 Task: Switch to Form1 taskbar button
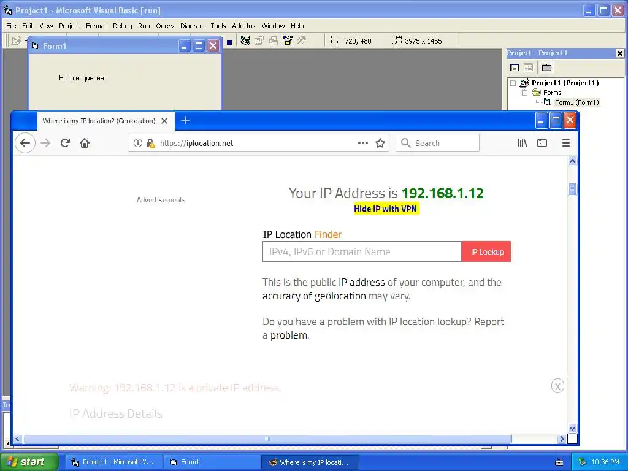click(x=212, y=462)
